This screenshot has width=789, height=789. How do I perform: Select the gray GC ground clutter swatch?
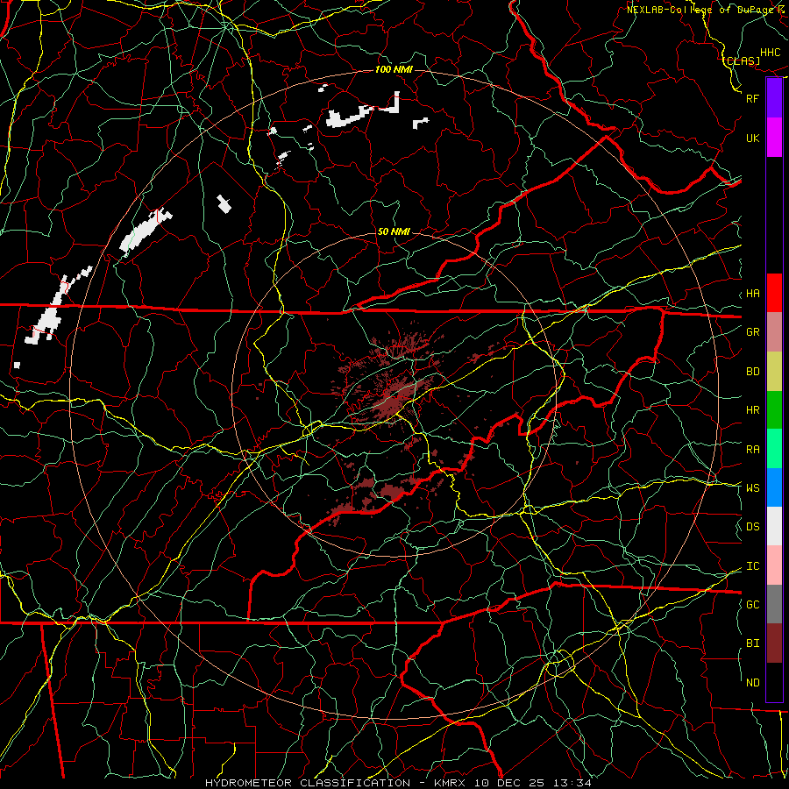774,604
